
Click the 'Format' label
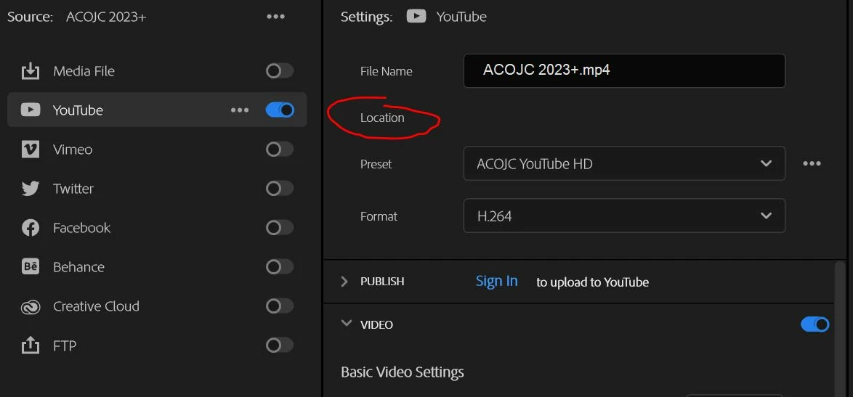coord(379,216)
